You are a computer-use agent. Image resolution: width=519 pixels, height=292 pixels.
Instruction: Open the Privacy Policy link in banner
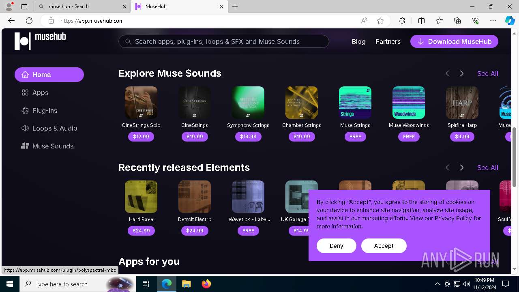453,218
